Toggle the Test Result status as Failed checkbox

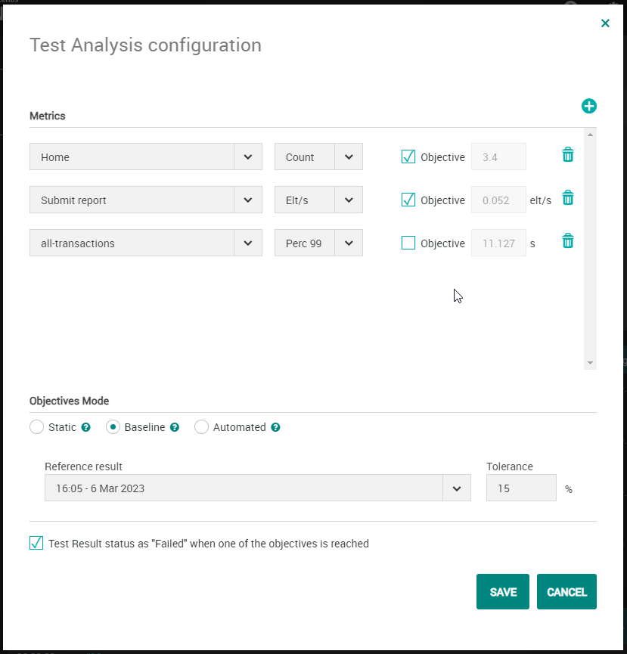point(36,543)
